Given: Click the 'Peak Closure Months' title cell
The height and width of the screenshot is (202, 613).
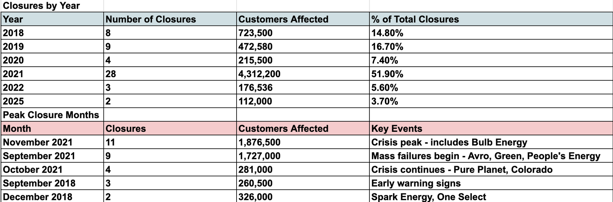Looking at the screenshot, I should 51,115.
